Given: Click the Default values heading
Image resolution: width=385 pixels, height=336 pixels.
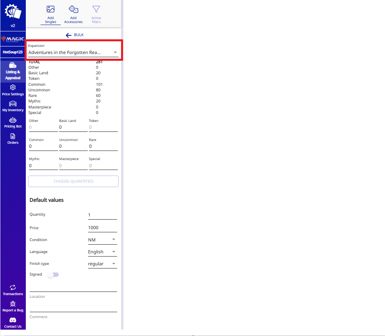Looking at the screenshot, I should click(46, 200).
